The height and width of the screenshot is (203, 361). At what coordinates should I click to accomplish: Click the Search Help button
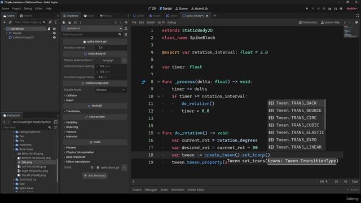[x=330, y=23]
